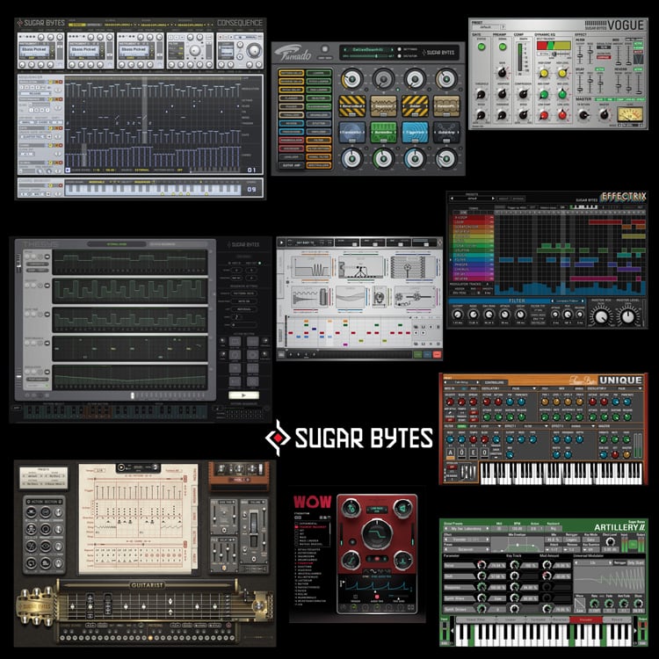Click the blue button at Egoist's bottom right
This screenshot has width=659, height=659.
point(427,355)
